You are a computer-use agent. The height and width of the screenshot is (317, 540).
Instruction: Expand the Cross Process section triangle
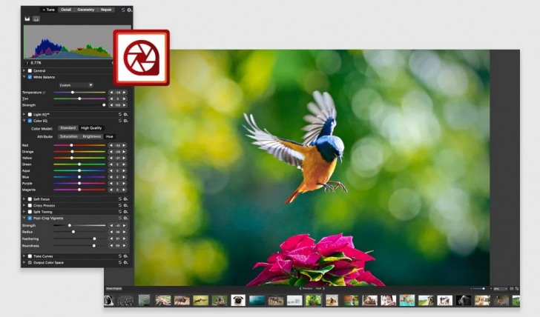pyautogui.click(x=24, y=205)
